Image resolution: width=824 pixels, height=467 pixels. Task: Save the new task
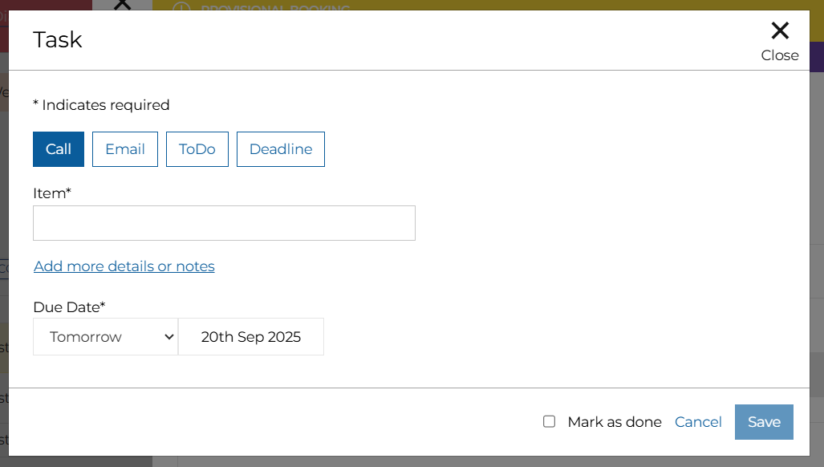coord(764,422)
